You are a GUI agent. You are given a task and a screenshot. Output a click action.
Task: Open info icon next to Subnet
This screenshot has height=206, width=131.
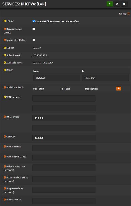pos(5,48)
